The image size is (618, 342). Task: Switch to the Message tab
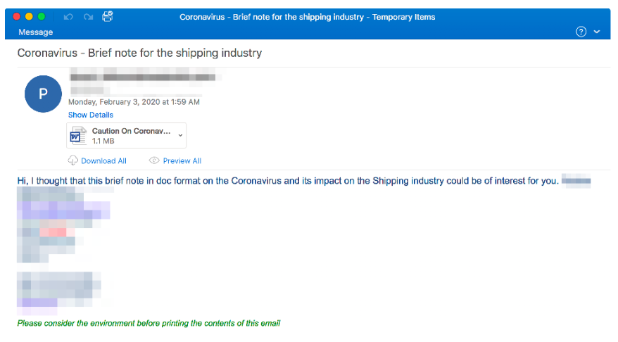click(35, 32)
